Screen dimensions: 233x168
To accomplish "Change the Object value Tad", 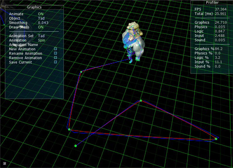I will (41, 18).
